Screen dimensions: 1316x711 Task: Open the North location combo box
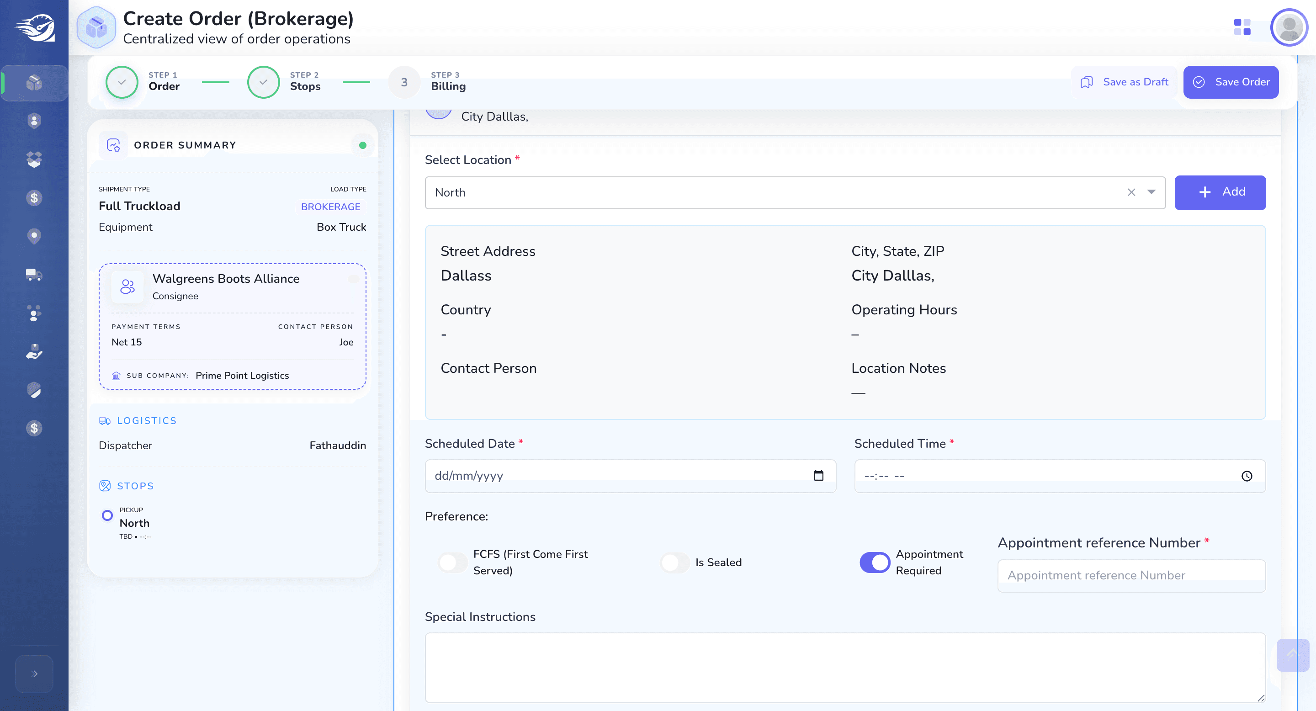click(x=795, y=192)
